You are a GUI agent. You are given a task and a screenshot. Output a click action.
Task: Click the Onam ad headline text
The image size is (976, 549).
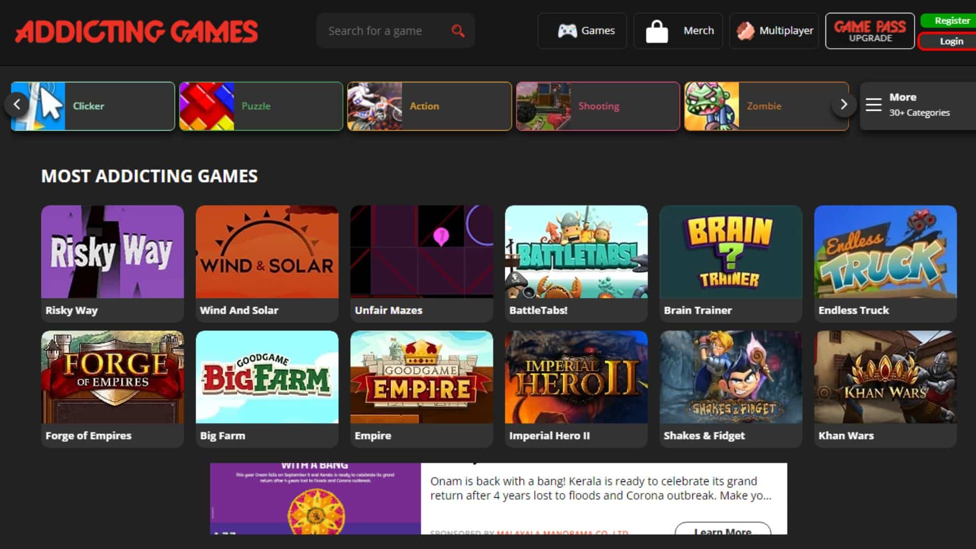click(601, 489)
